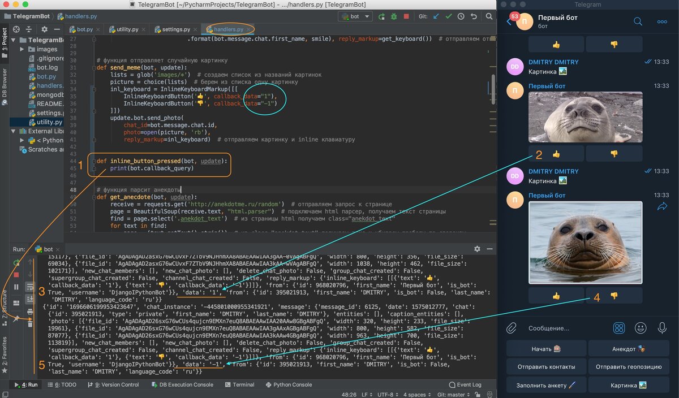Viewport: 679px width, 398px height.
Task: Revert changes using the rollback arrow
Action: click(x=474, y=16)
